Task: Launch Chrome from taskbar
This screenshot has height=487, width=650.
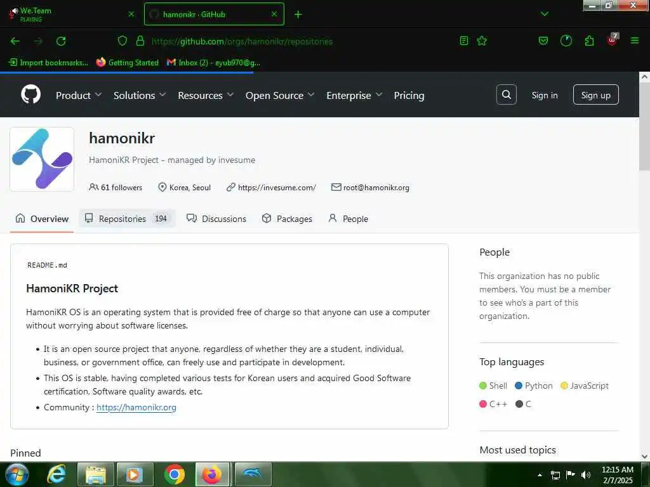Action: point(175,474)
